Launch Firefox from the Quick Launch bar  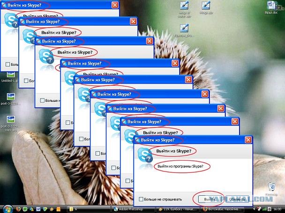18,209
